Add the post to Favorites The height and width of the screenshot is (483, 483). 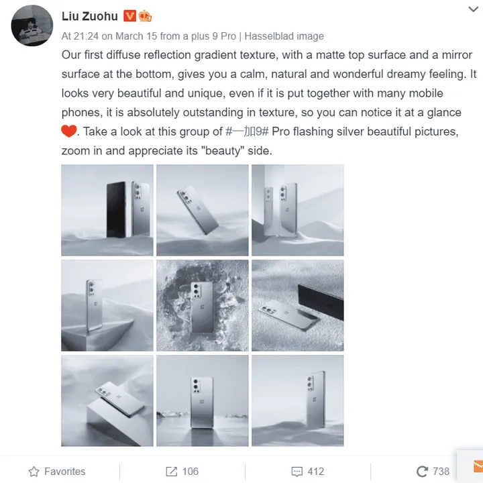(57, 472)
